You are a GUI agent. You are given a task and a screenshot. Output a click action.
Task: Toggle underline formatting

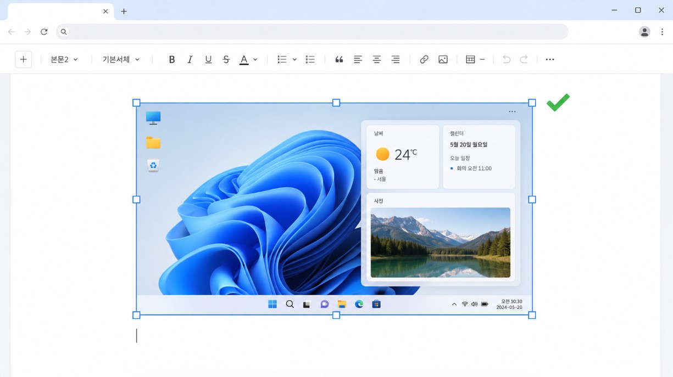[x=208, y=59]
